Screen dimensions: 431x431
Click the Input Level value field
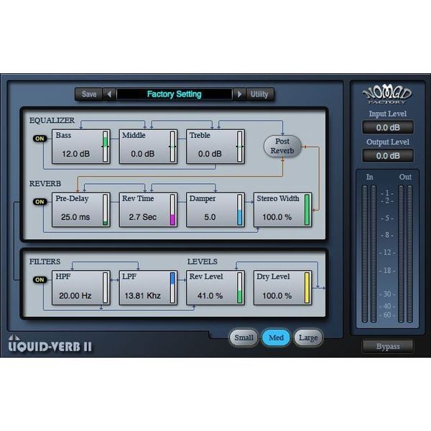point(387,127)
